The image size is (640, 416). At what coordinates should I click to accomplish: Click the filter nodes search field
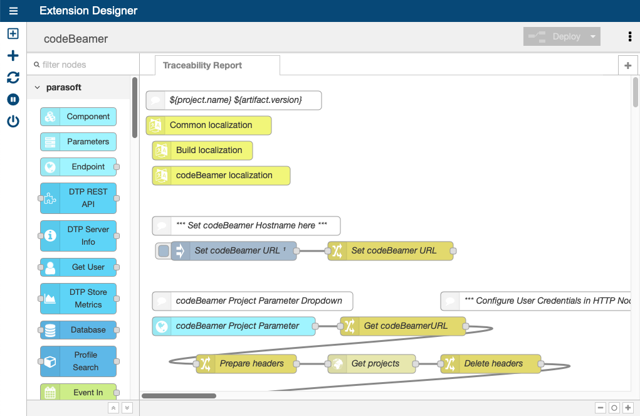tap(83, 65)
